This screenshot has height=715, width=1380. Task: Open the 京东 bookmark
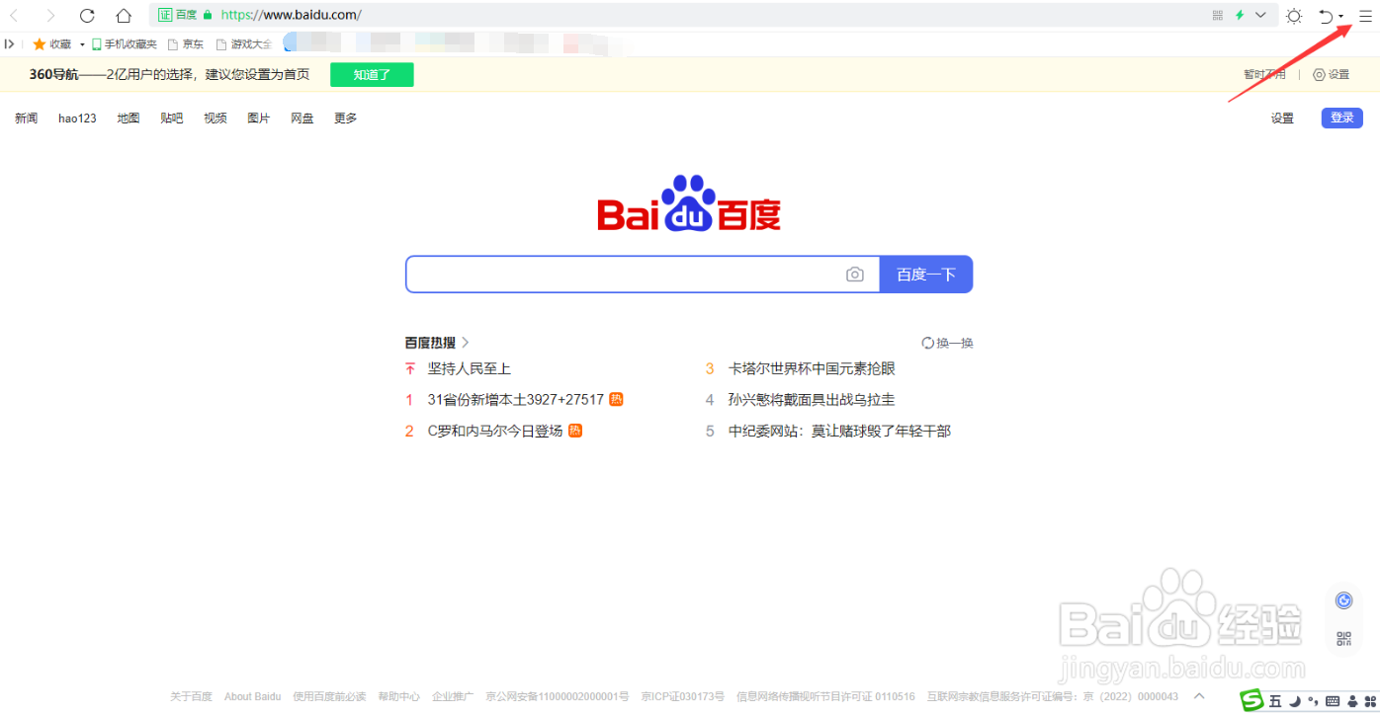186,44
